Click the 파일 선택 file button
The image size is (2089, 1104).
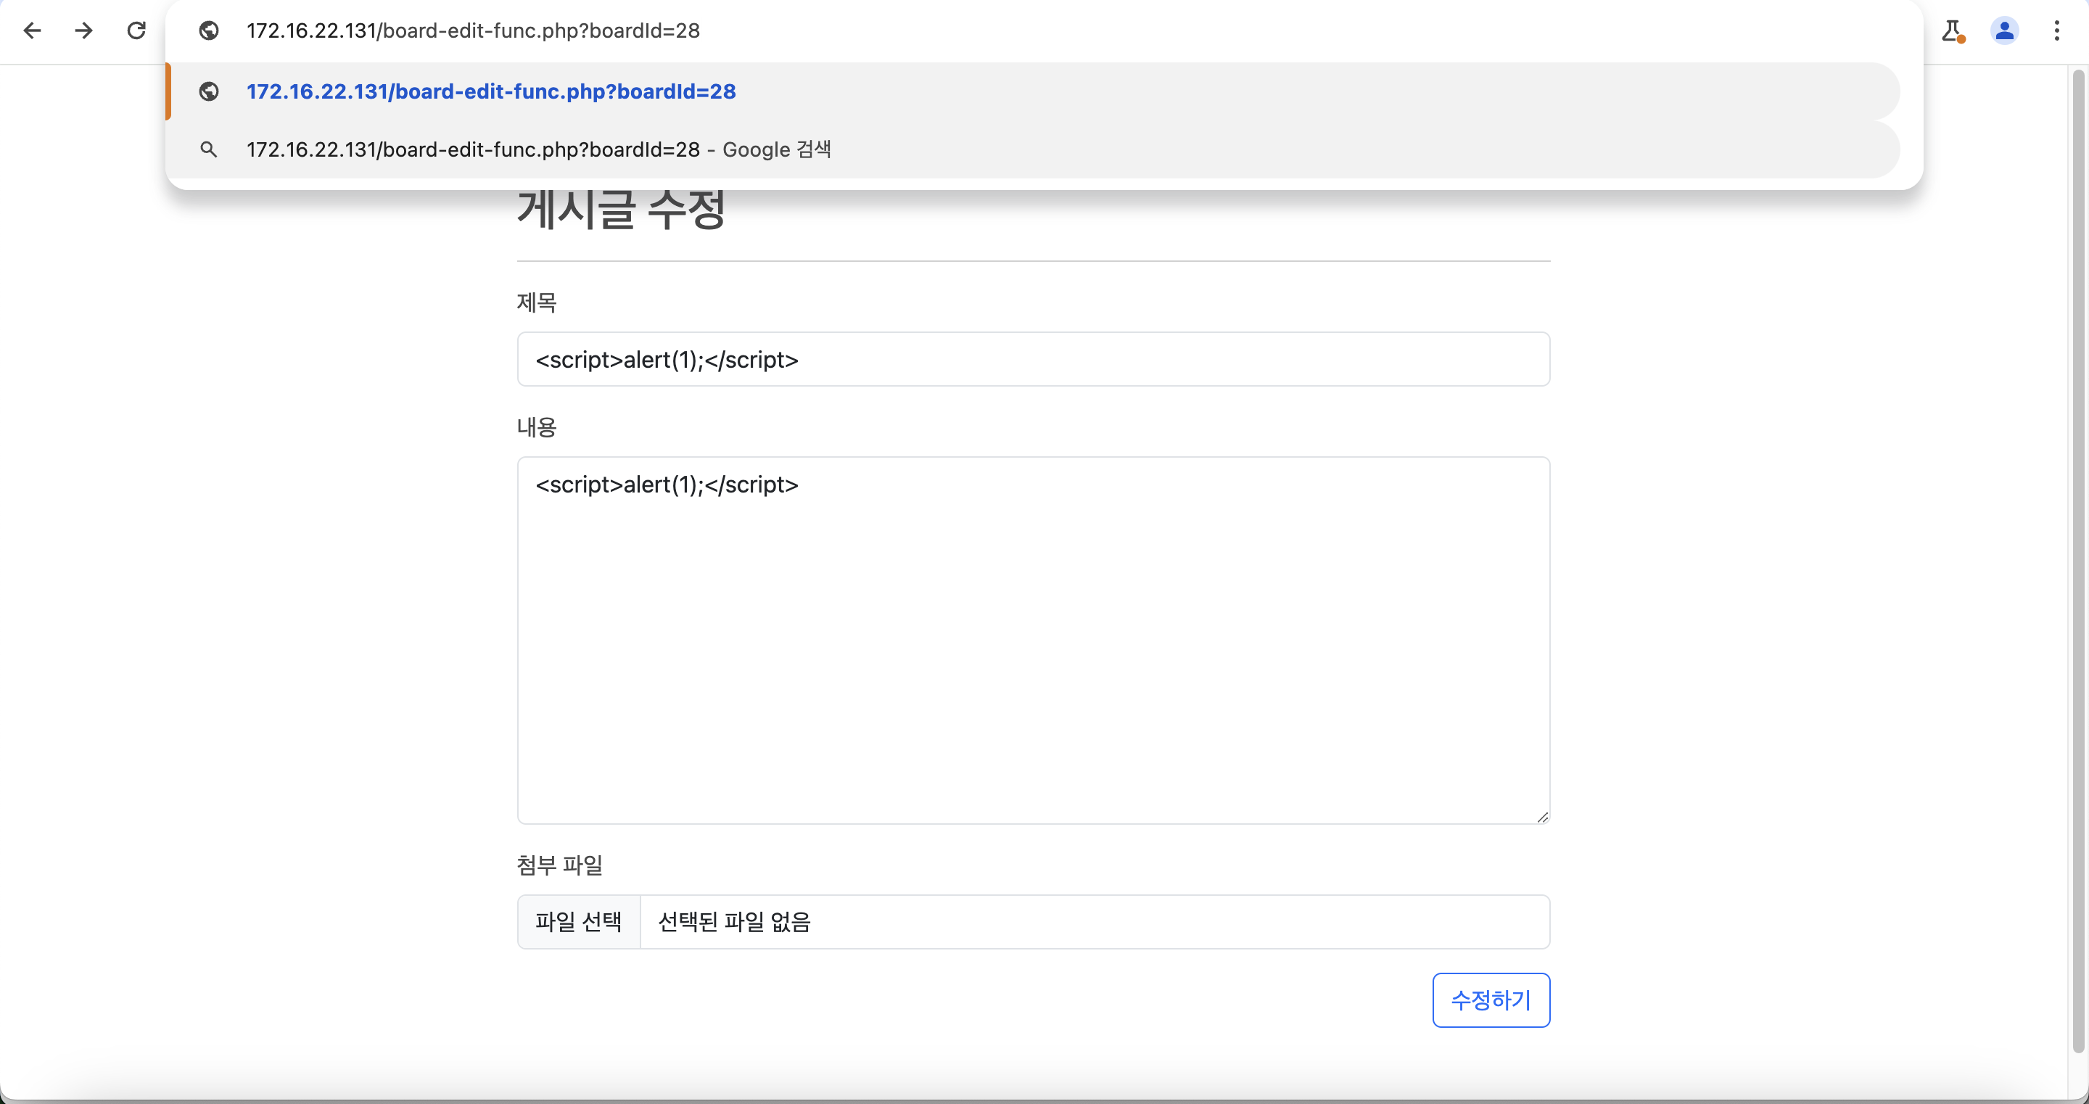point(578,921)
